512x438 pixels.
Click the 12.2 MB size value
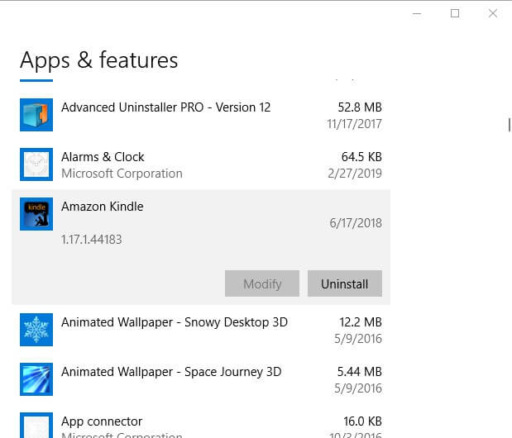(x=361, y=322)
